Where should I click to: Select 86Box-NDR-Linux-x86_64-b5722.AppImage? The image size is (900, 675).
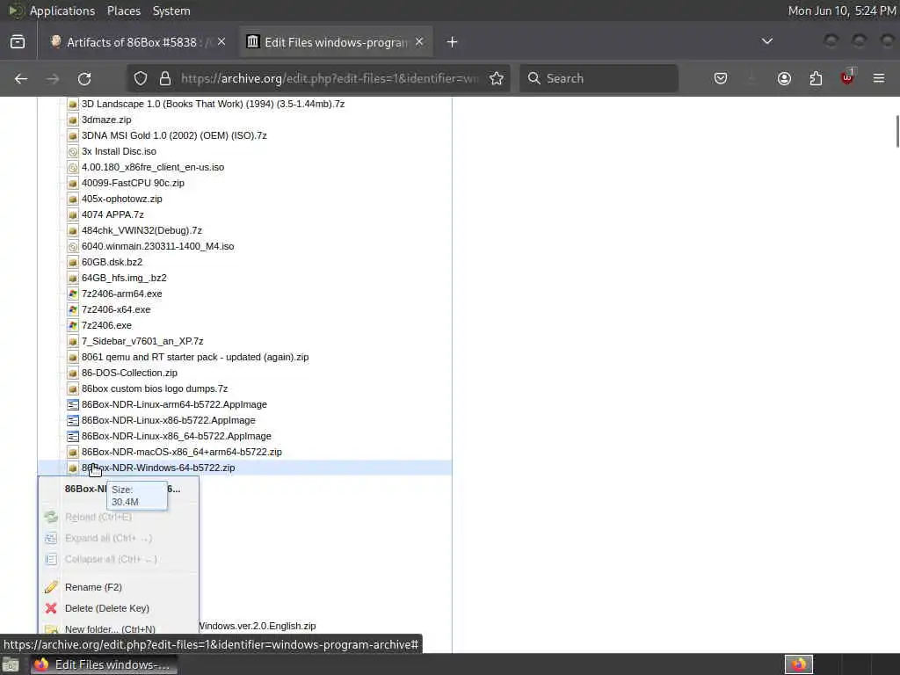[176, 436]
